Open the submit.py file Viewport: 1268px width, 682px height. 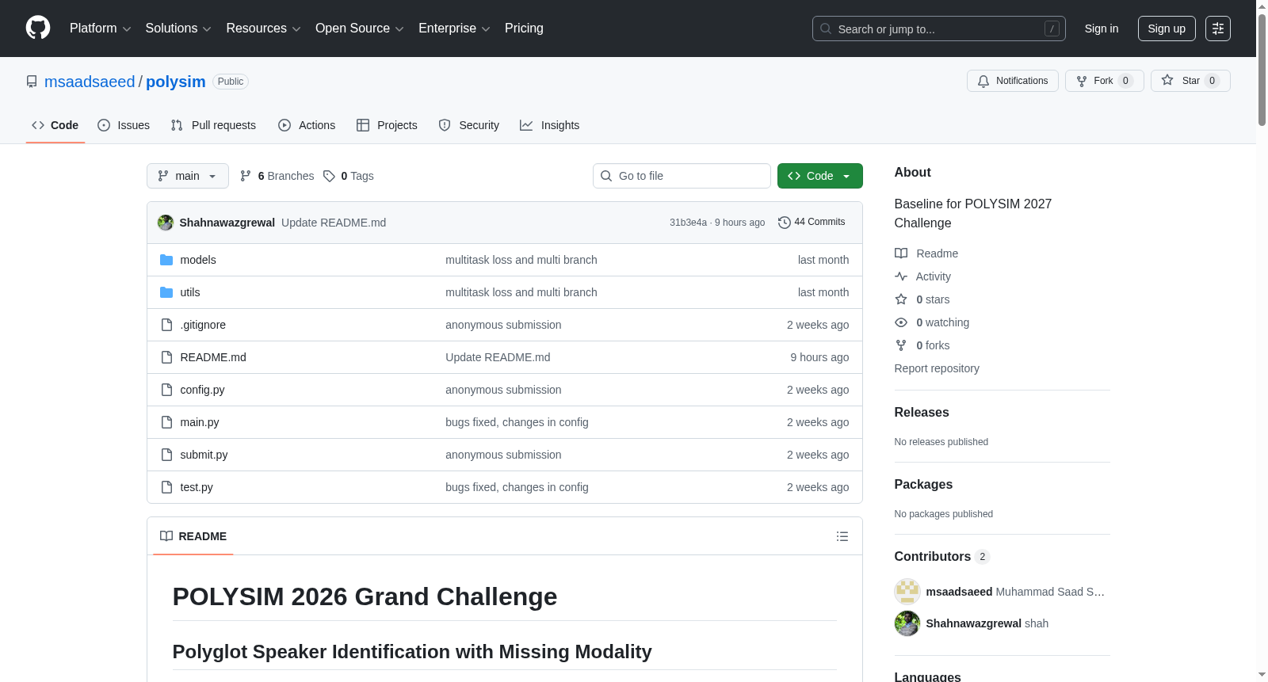[204, 455]
